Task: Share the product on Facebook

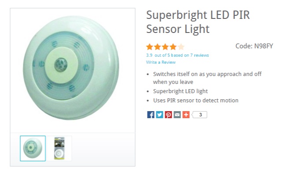Action: [x=151, y=115]
